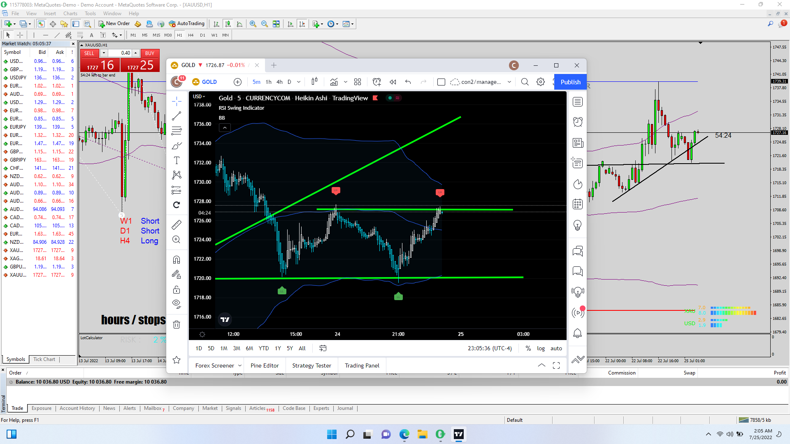Click the trash remove drawings icon
790x444 pixels.
(177, 325)
